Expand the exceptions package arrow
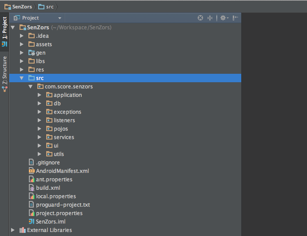 click(40, 112)
